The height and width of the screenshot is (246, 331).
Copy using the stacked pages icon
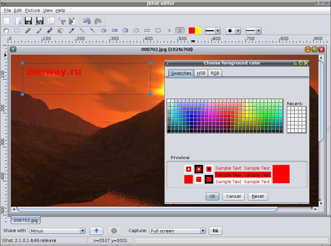pos(51,21)
